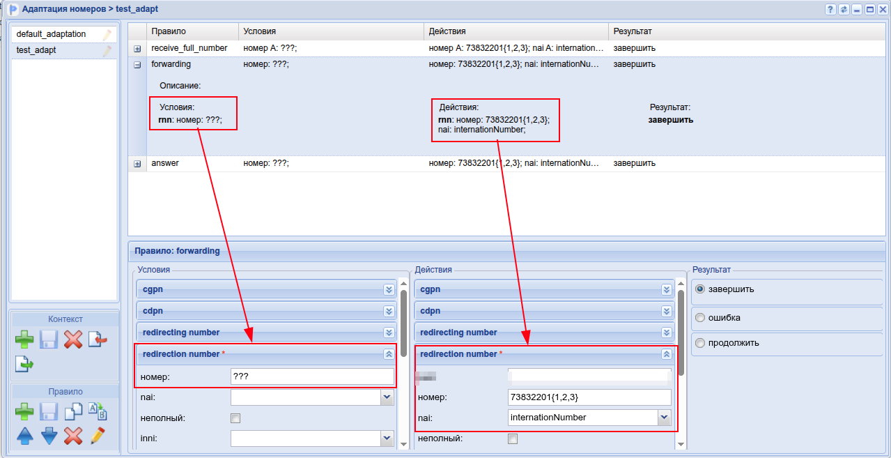Edit the rule using pencil icon in Правило
891x458 pixels.
pyautogui.click(x=98, y=436)
